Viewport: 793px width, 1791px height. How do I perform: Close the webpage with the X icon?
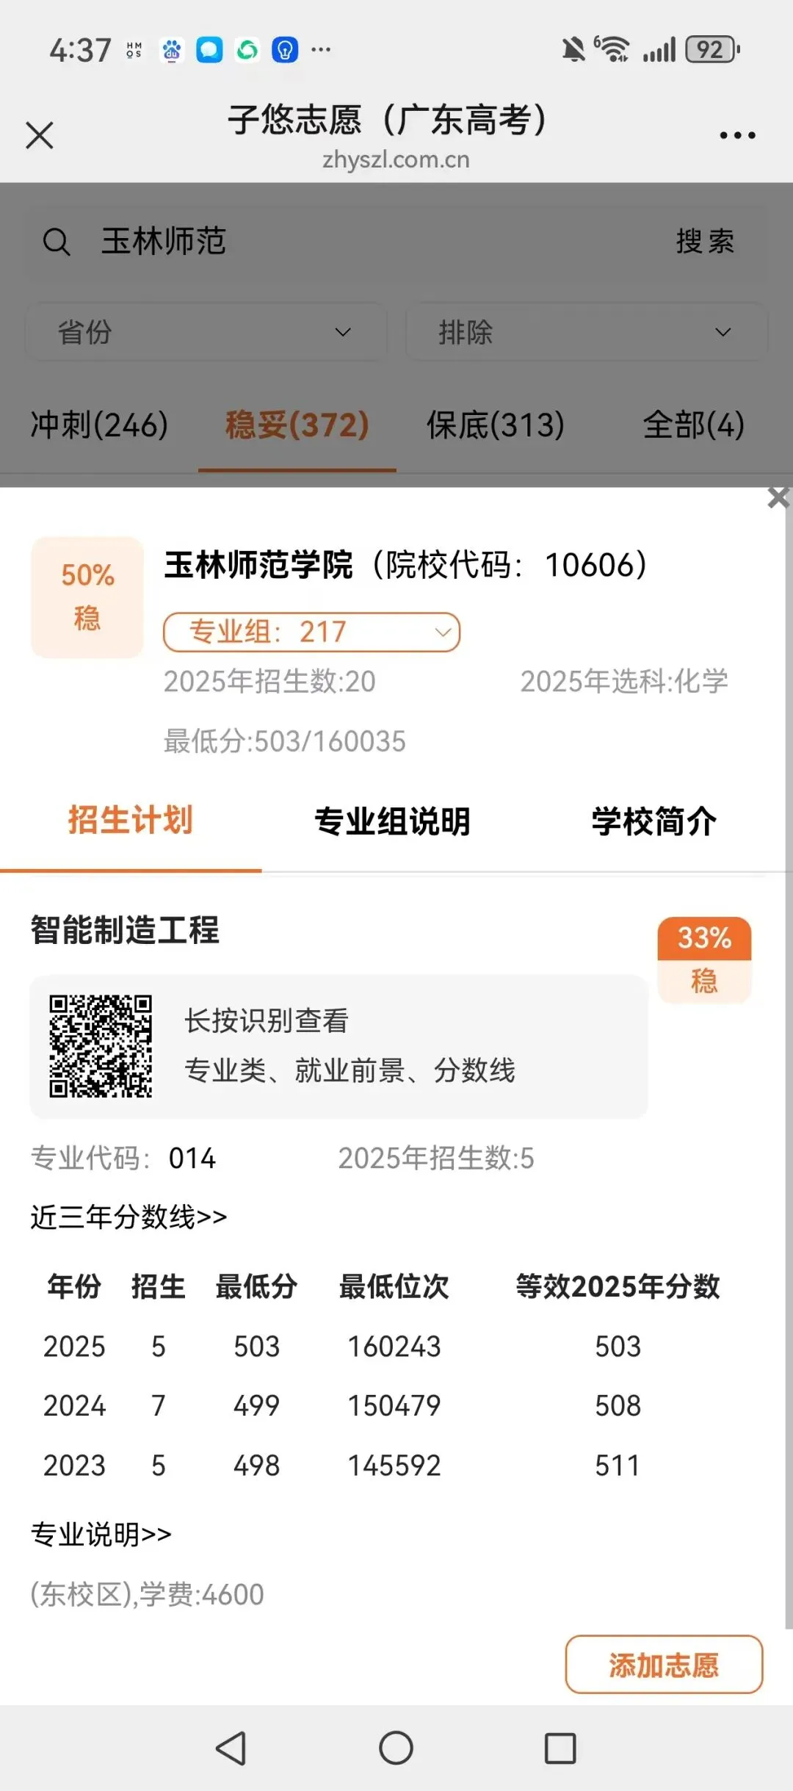click(x=40, y=135)
